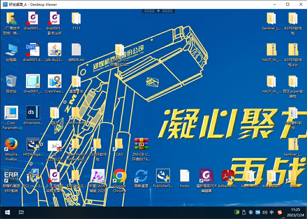Expand the Desktop Viewer top toolbar handle
This screenshot has width=307, height=219.
coord(158,11)
